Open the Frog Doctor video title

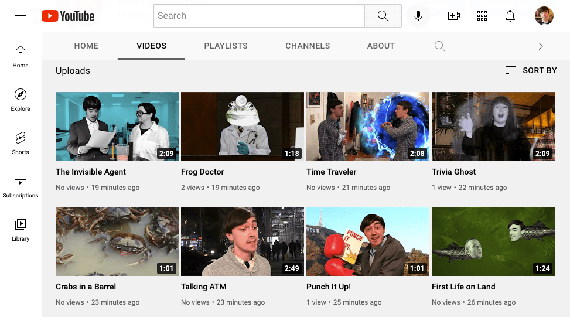tap(203, 172)
